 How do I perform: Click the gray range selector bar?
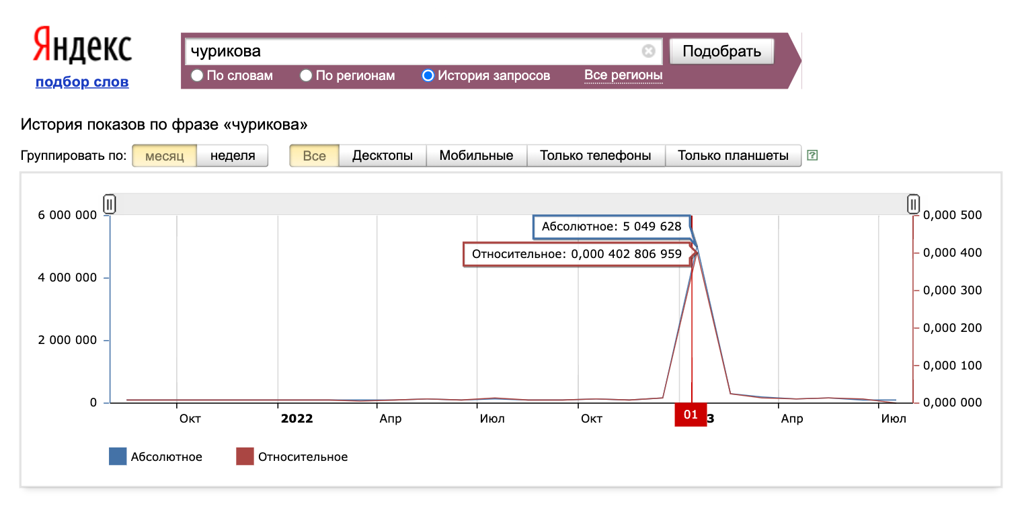click(511, 204)
